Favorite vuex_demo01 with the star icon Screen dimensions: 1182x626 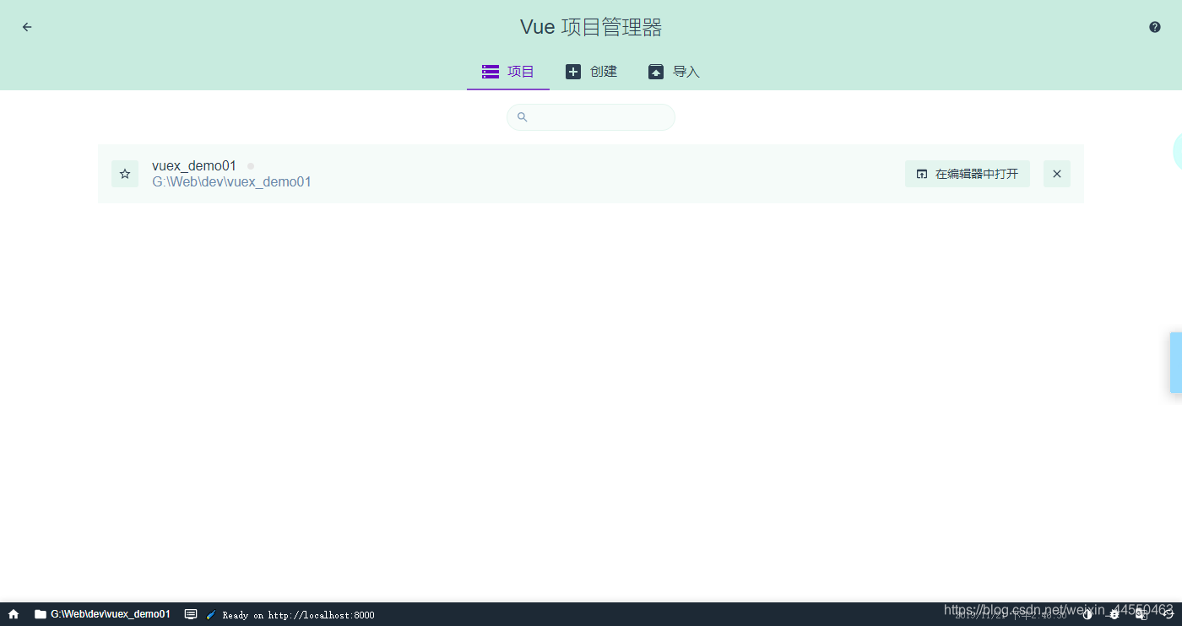[125, 174]
